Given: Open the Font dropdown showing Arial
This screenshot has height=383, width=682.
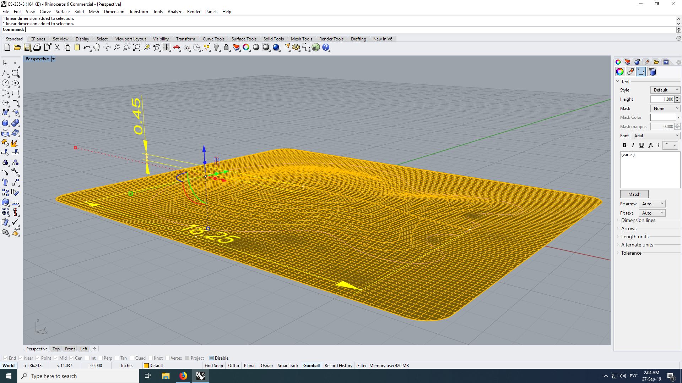Looking at the screenshot, I should (656, 136).
